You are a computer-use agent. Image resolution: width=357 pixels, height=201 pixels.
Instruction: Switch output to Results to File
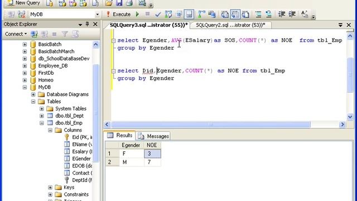[x=245, y=15]
